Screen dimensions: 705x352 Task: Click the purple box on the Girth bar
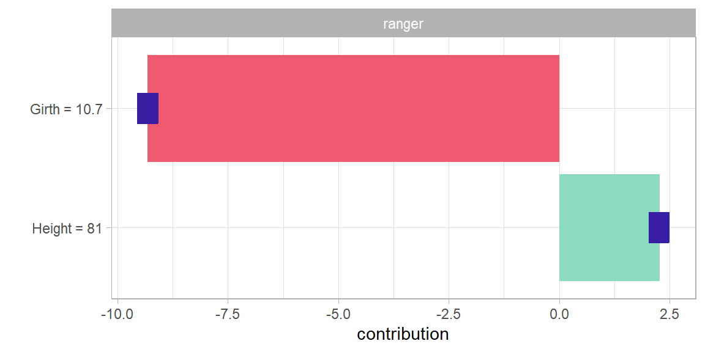click(x=147, y=108)
